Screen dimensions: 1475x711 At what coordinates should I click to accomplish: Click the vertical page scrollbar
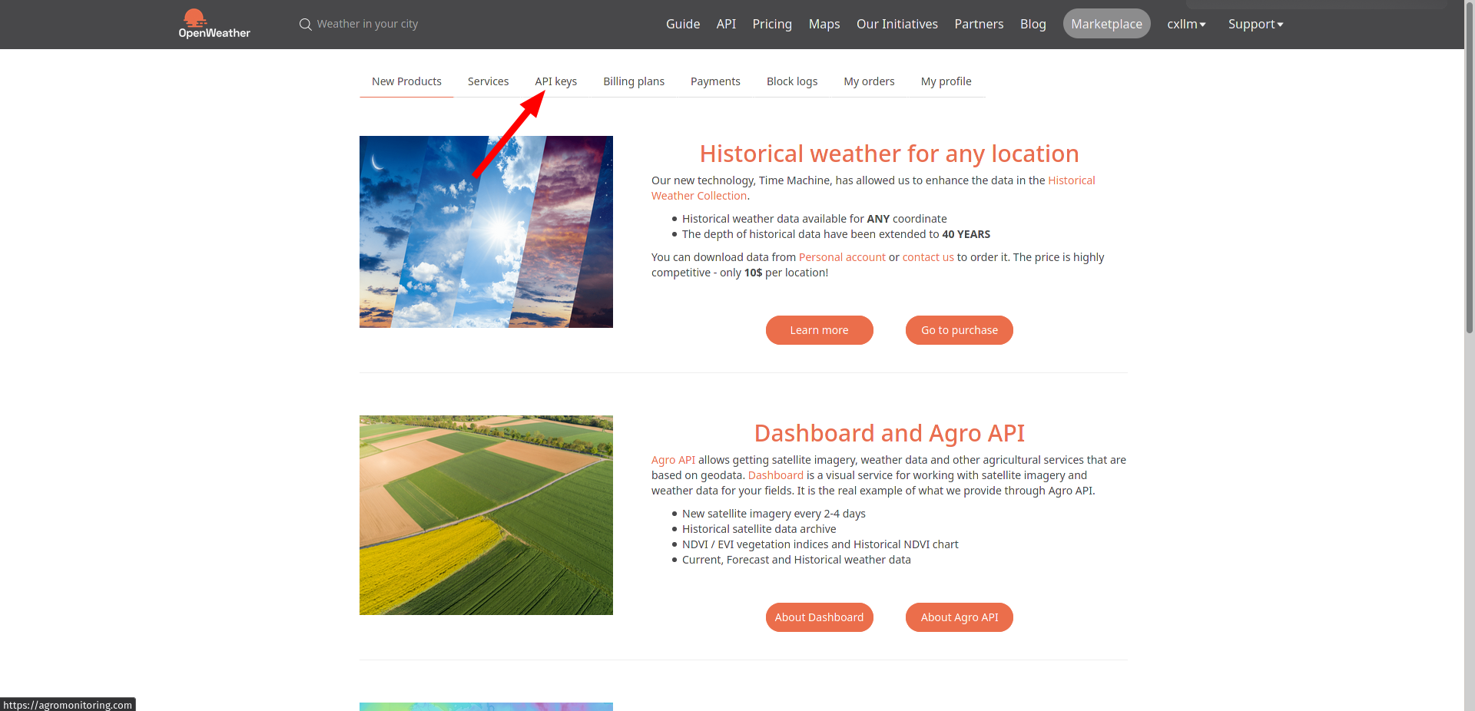1469,192
